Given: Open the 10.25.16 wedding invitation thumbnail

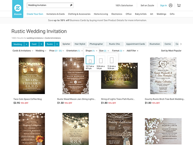Looking at the screenshot, I should [x=75, y=129].
